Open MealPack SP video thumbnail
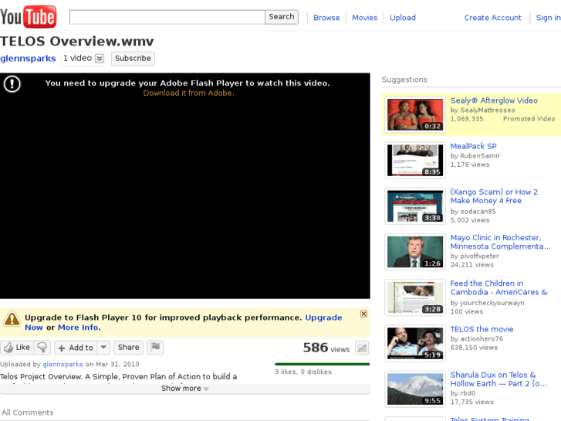This screenshot has width=561, height=421. click(415, 160)
